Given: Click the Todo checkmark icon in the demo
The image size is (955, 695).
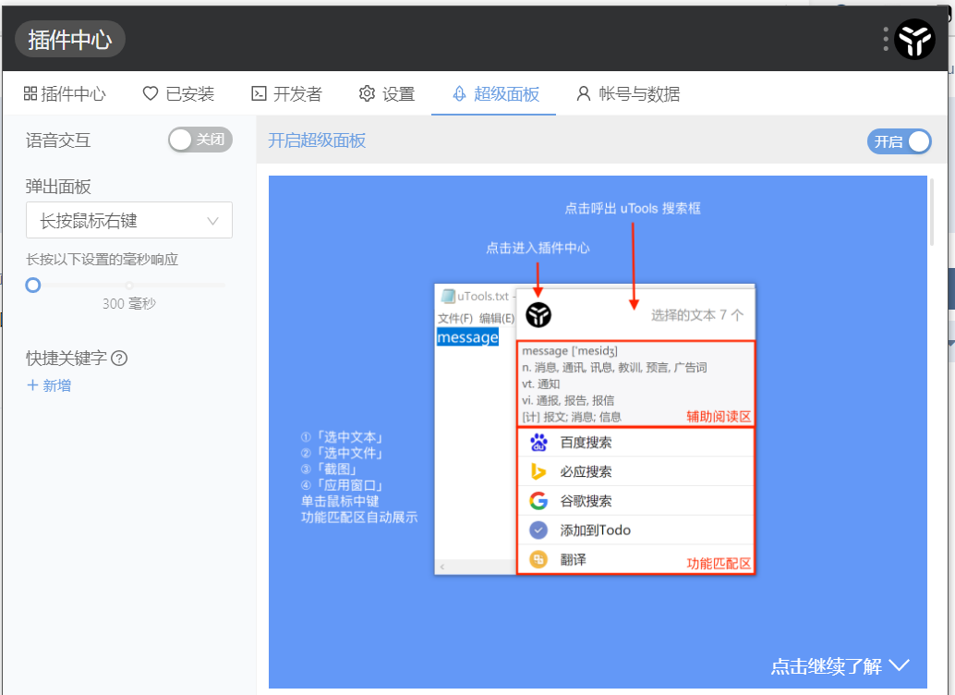Looking at the screenshot, I should click(538, 530).
